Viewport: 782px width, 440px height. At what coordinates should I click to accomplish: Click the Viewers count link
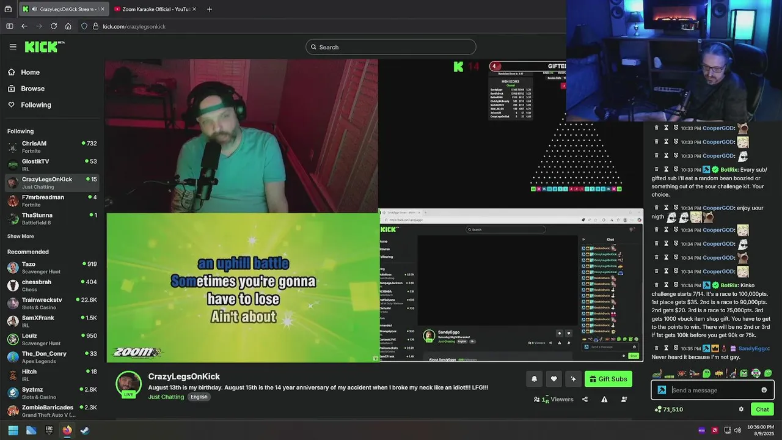click(554, 400)
